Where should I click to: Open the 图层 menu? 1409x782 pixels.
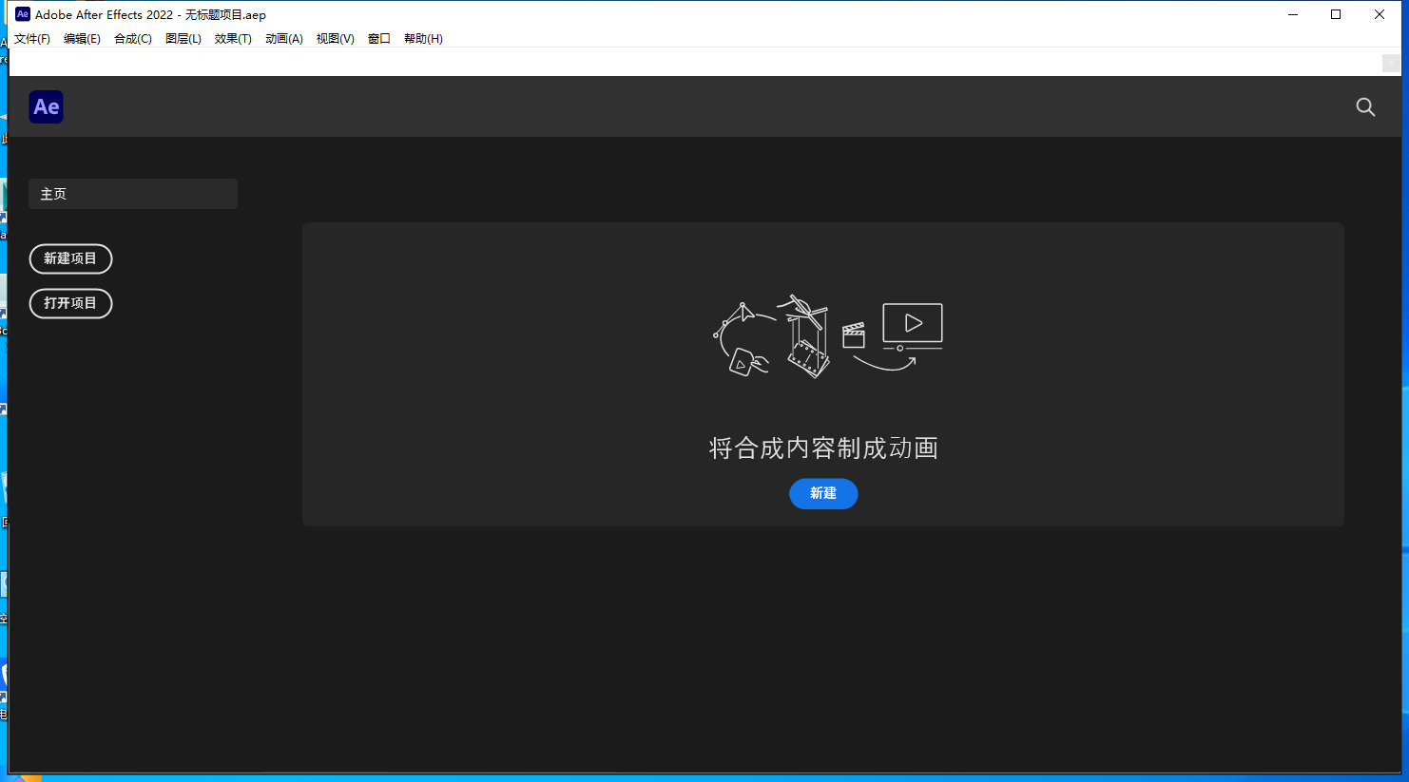pos(183,39)
